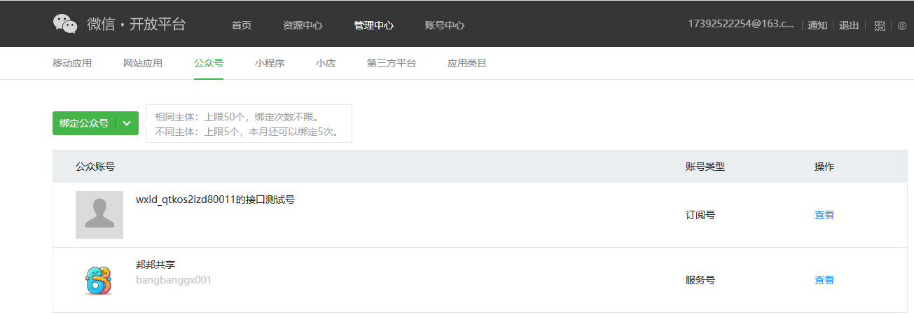Click the 相同主体 limit hint line

tap(237, 117)
